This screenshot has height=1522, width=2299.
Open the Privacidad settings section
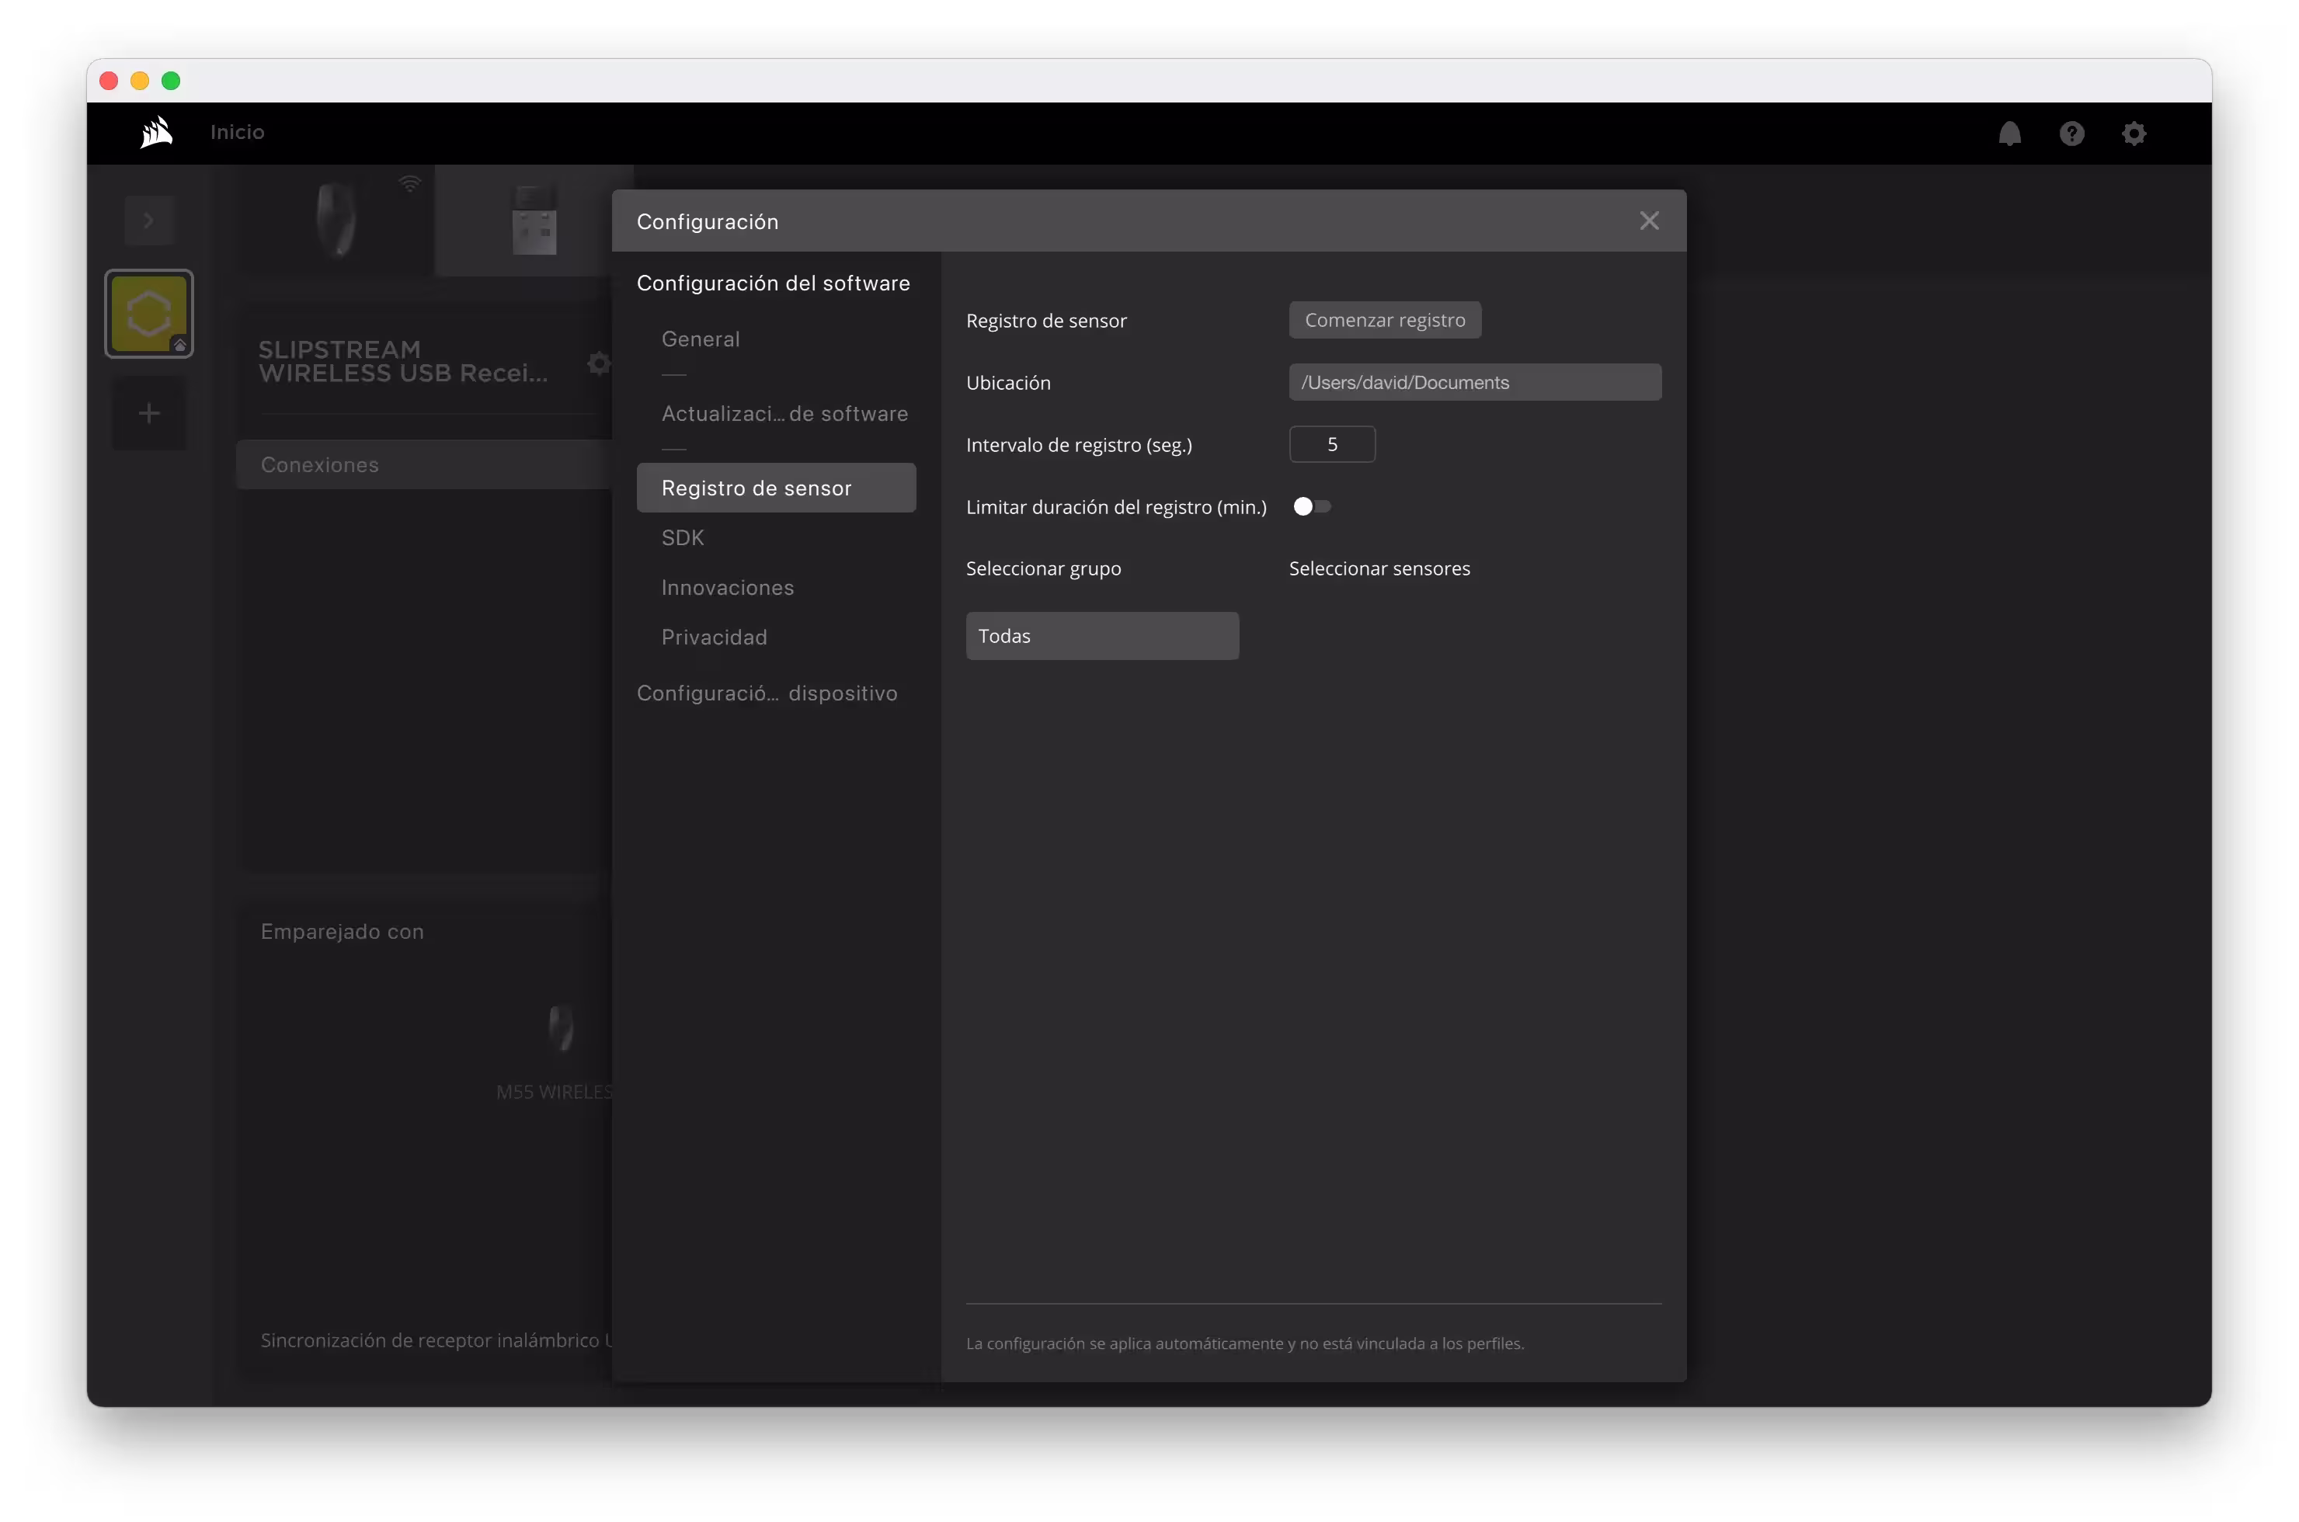(714, 638)
